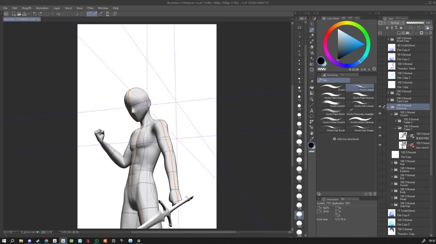436x244 pixels.
Task: Open the Window menu
Action: (103, 8)
